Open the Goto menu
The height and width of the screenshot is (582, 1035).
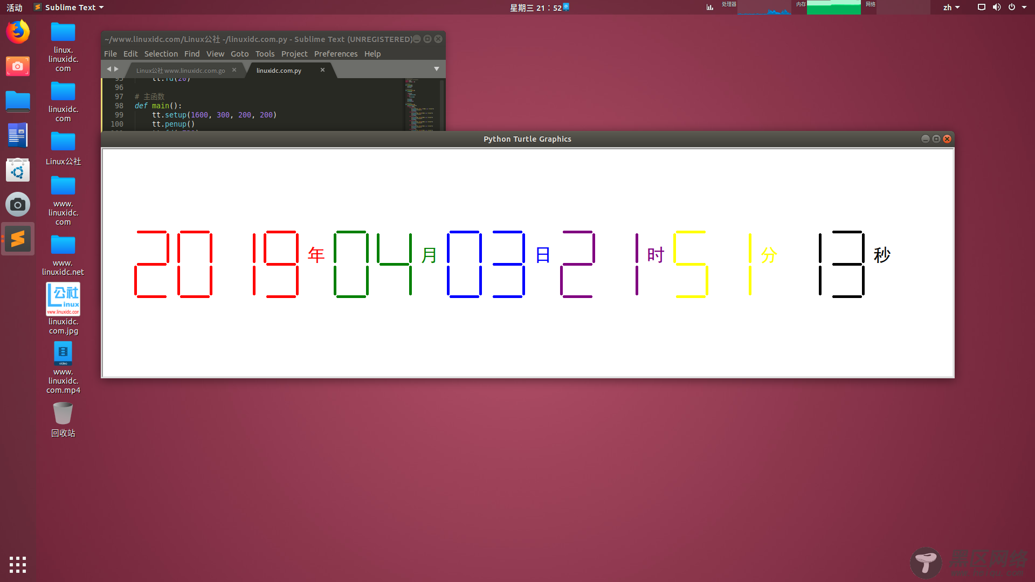239,54
